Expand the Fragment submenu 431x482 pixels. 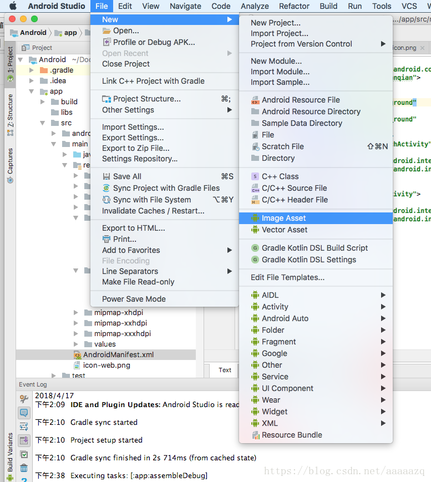[x=383, y=342]
